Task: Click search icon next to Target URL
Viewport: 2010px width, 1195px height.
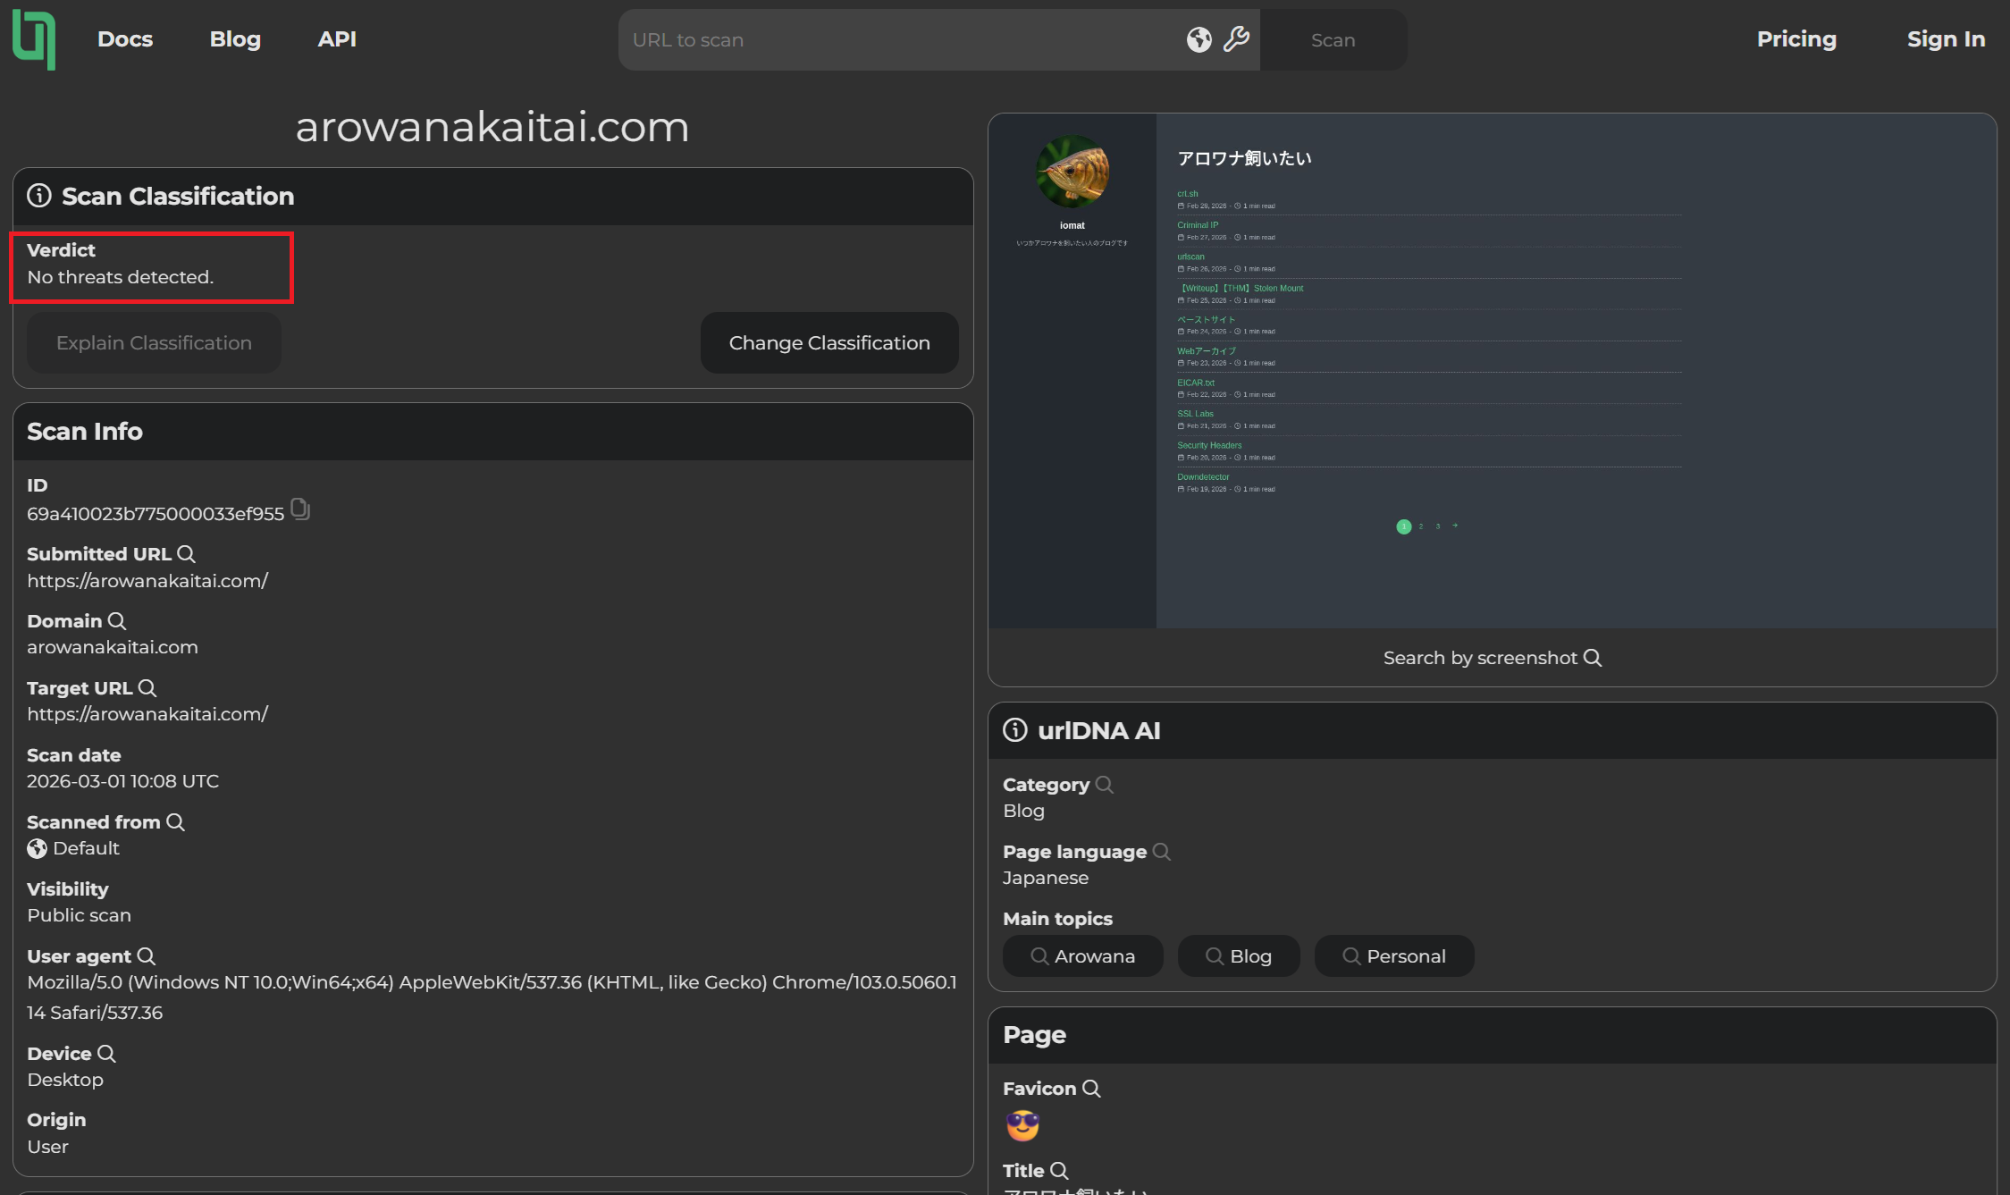Action: click(147, 688)
